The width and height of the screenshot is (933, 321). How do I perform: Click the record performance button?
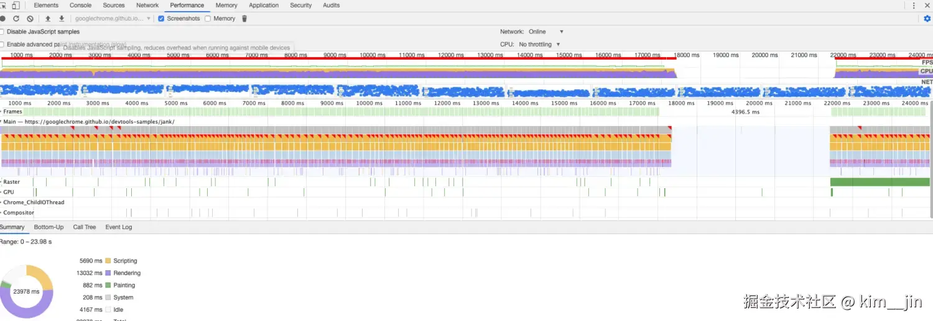coord(2,19)
